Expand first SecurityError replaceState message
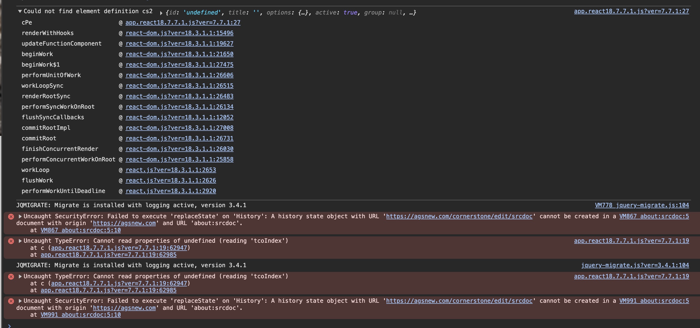 20,216
